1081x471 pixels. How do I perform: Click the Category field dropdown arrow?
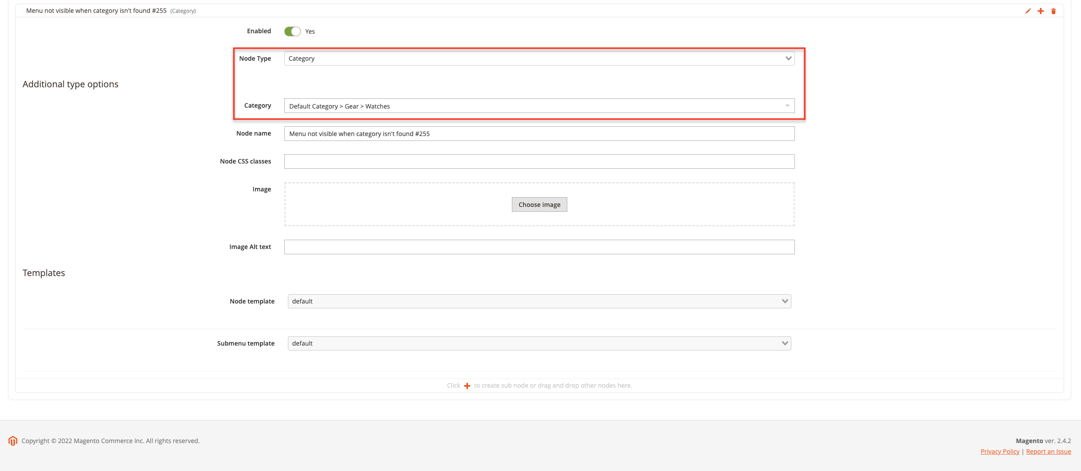point(787,106)
